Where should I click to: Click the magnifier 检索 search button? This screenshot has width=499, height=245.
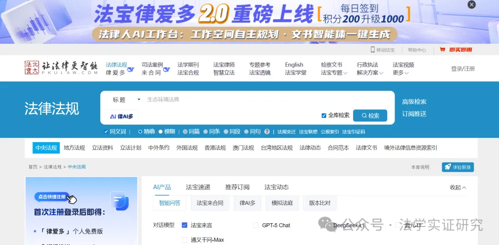pyautogui.click(x=370, y=116)
